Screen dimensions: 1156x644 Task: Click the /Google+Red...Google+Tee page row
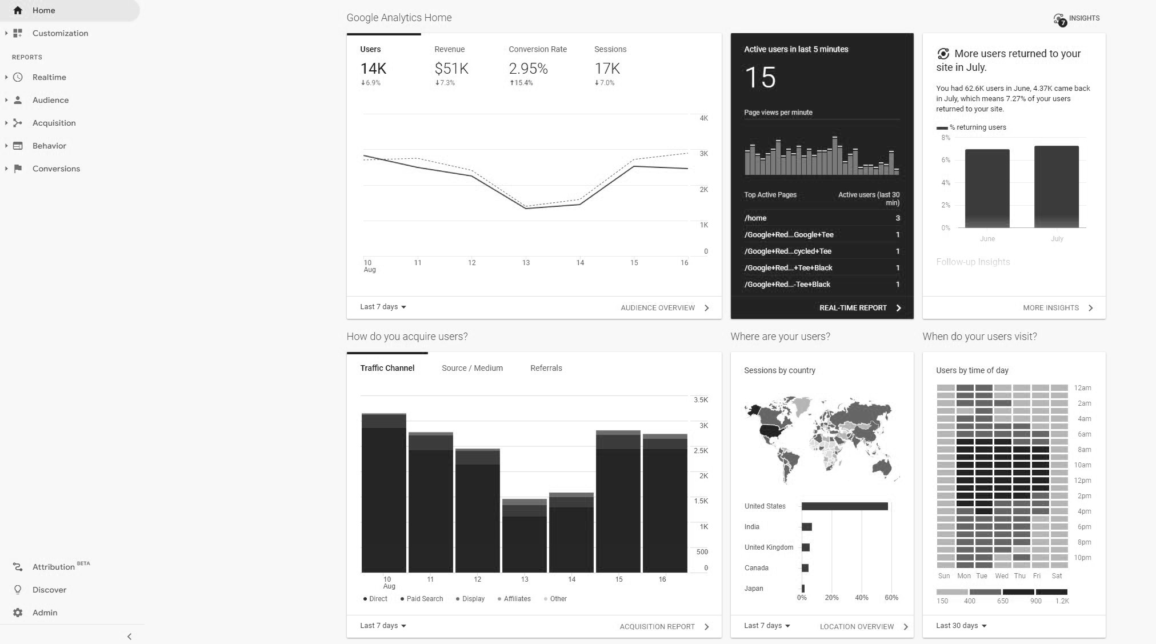pos(822,234)
